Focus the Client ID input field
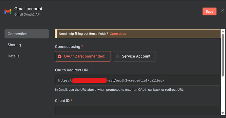This screenshot has width=226, height=118. [x=138, y=111]
